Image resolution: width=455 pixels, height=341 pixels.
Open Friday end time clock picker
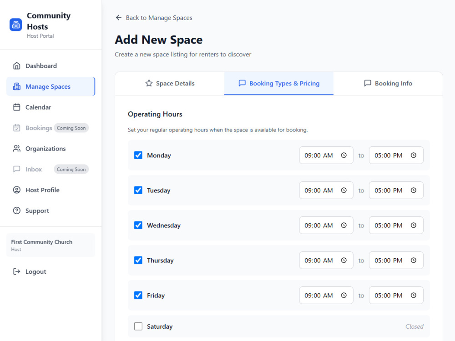click(x=414, y=295)
